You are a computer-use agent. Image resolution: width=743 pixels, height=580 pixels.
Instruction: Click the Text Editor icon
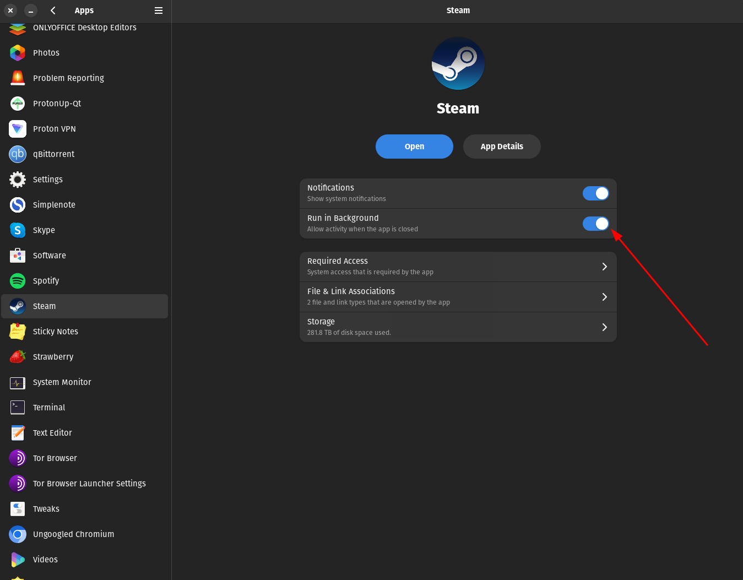[18, 433]
